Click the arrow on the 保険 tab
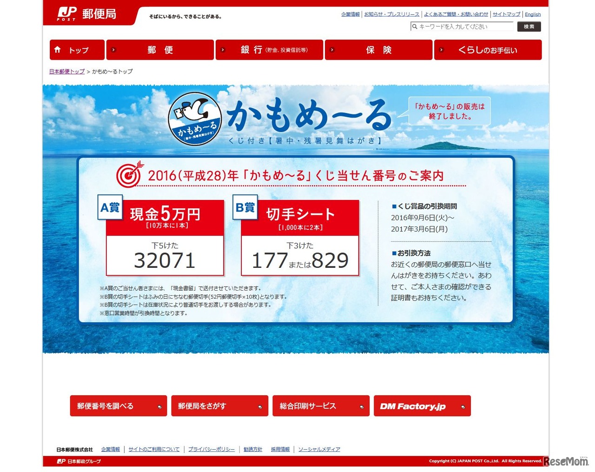The image size is (595, 472). (332, 49)
